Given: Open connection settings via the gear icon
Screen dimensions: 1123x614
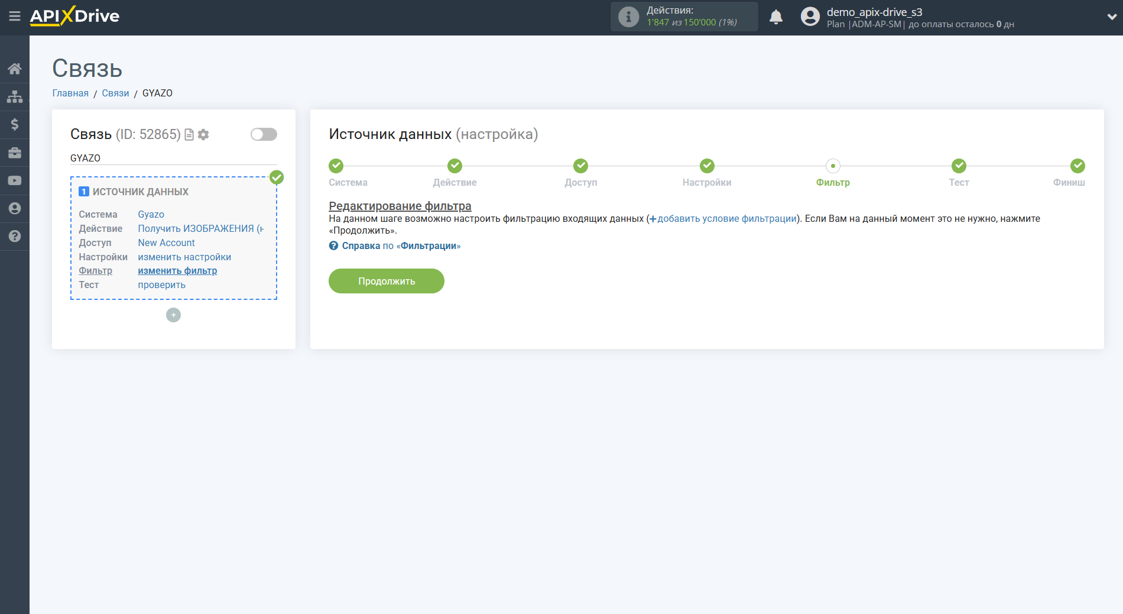Looking at the screenshot, I should (x=203, y=134).
